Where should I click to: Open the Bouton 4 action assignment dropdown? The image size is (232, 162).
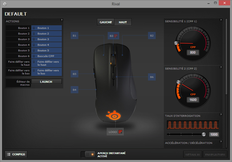[46, 45]
